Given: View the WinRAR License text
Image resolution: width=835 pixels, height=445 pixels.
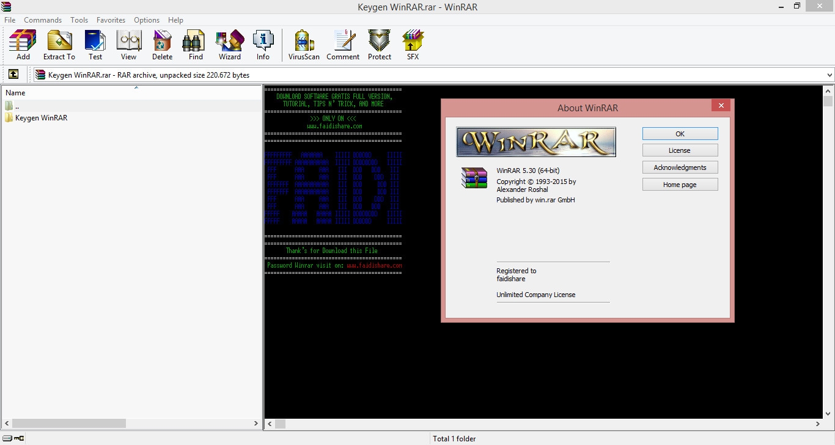Looking at the screenshot, I should point(680,150).
